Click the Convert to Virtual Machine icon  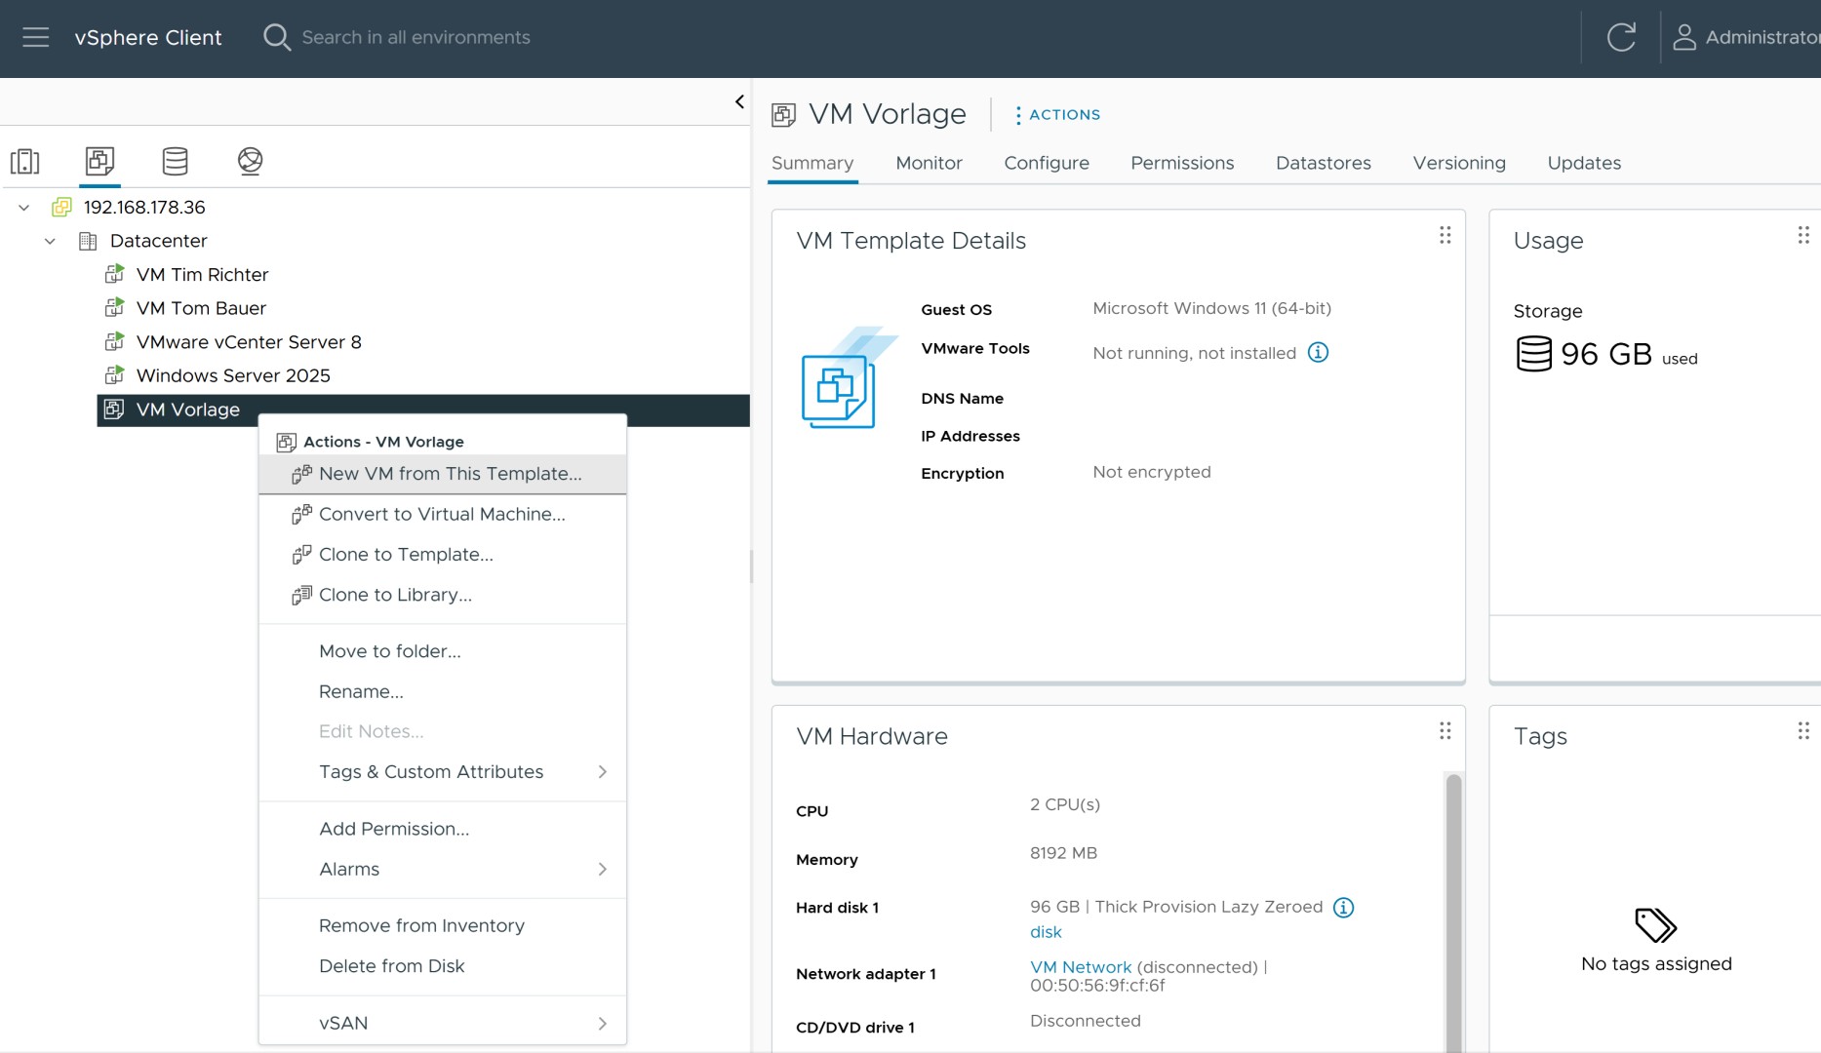click(301, 514)
